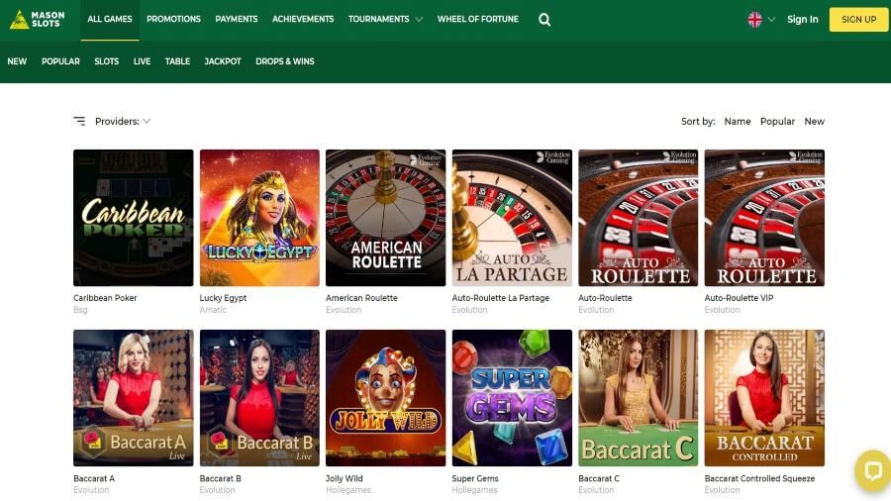Click the Sign In link

(802, 20)
